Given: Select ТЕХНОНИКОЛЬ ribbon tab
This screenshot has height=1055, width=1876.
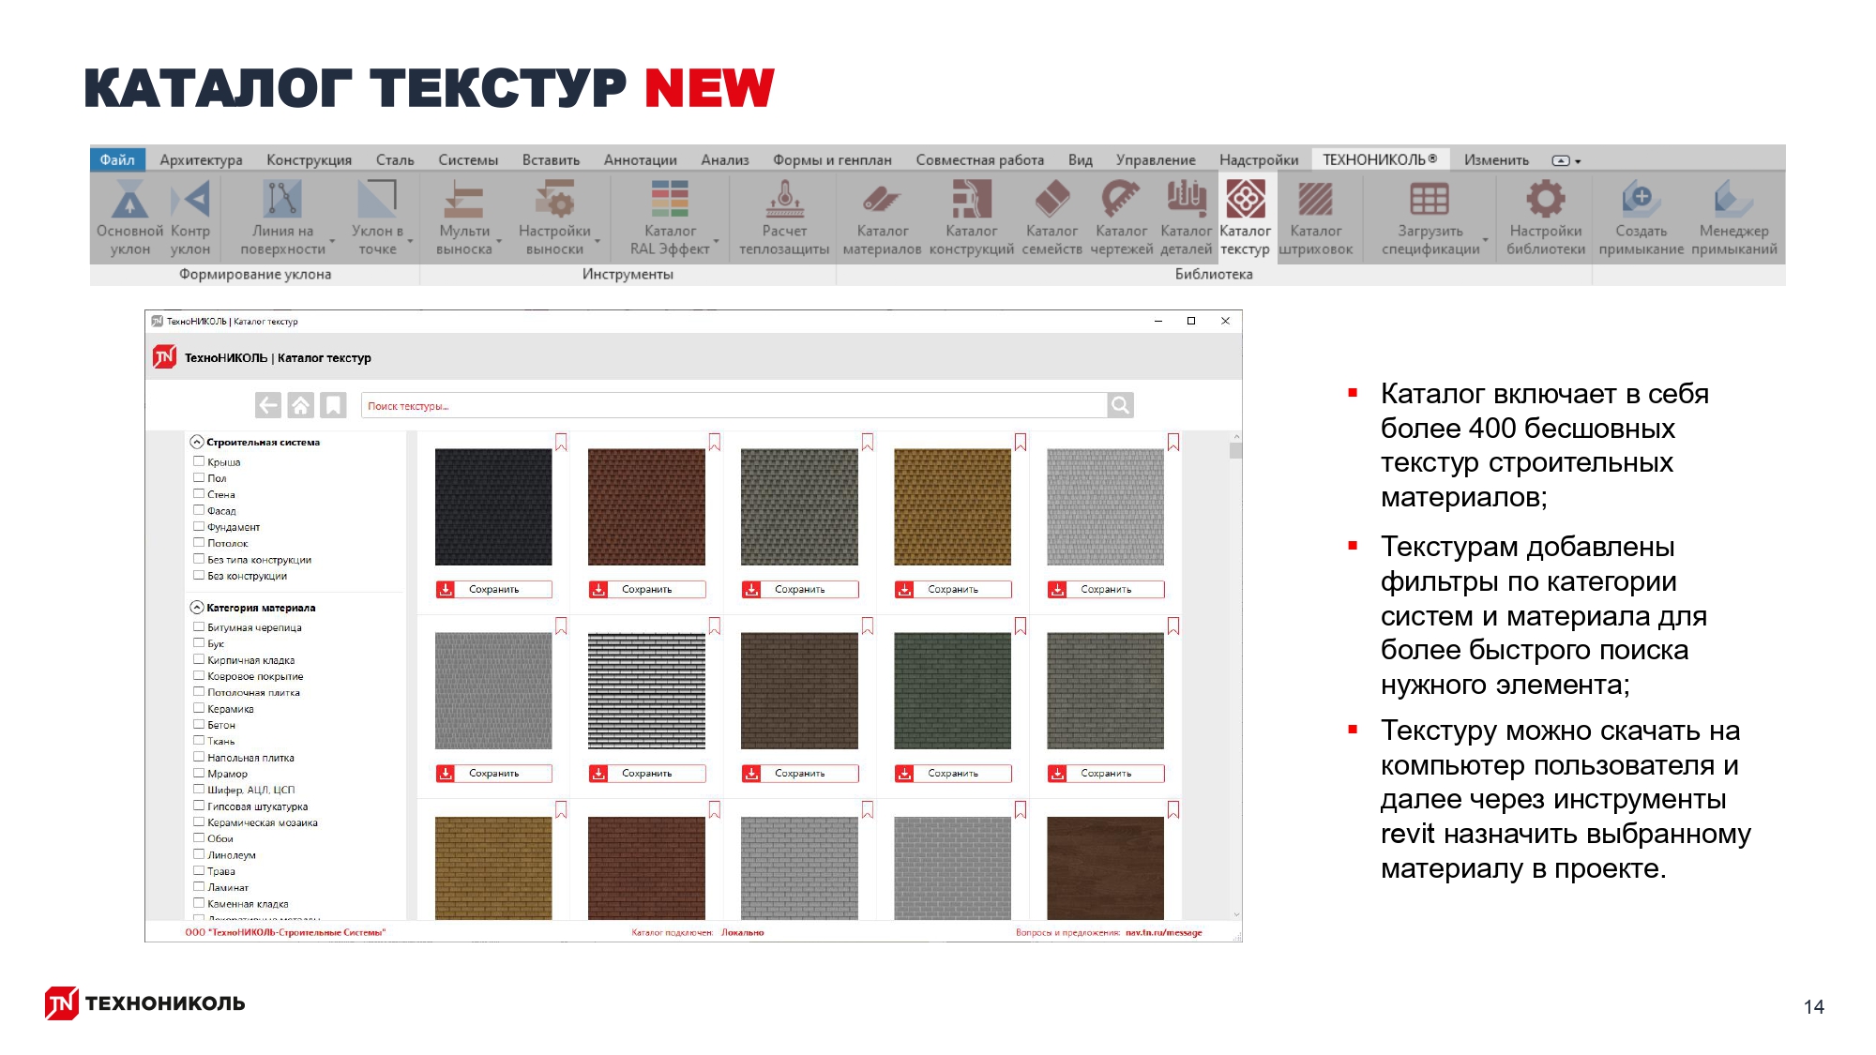Looking at the screenshot, I should pos(1380,159).
